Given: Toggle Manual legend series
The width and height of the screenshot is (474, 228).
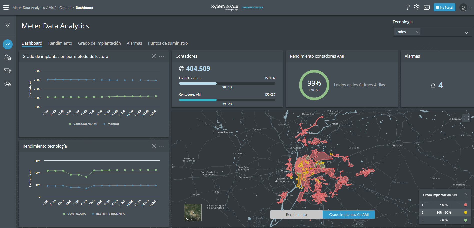Looking at the screenshot, I should 111,124.
